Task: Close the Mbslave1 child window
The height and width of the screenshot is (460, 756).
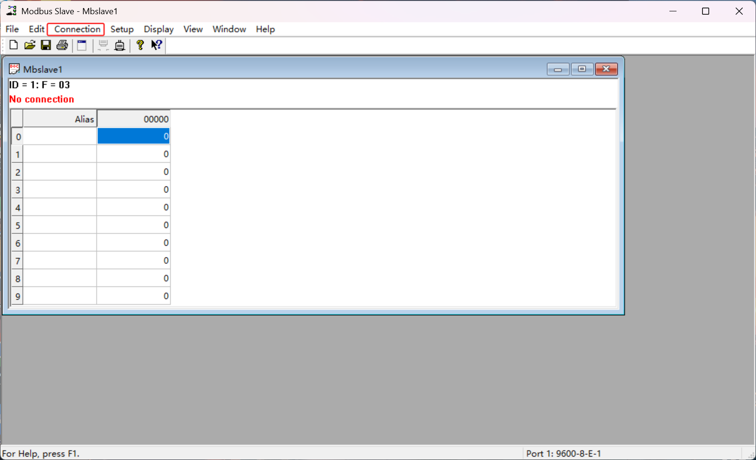Action: [x=606, y=69]
